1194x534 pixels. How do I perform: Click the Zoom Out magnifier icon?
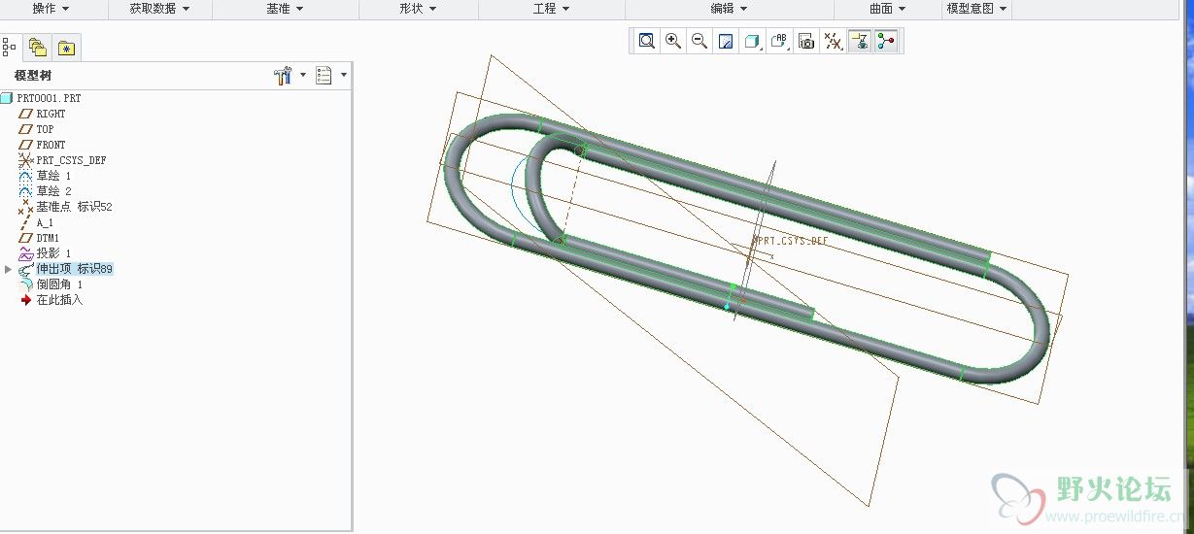click(699, 41)
